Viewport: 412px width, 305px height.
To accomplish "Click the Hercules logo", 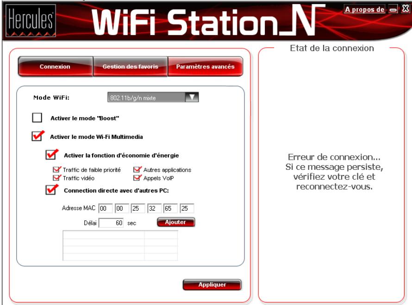I will click(31, 20).
